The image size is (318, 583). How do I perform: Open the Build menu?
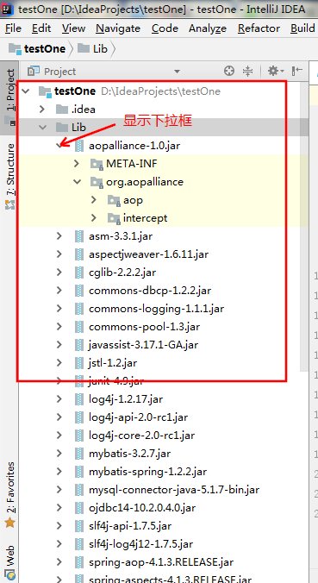[302, 28]
